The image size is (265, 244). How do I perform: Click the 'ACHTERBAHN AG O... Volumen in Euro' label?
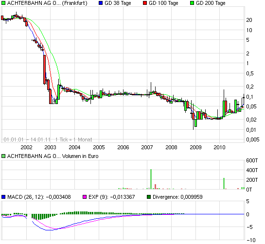[53, 156]
